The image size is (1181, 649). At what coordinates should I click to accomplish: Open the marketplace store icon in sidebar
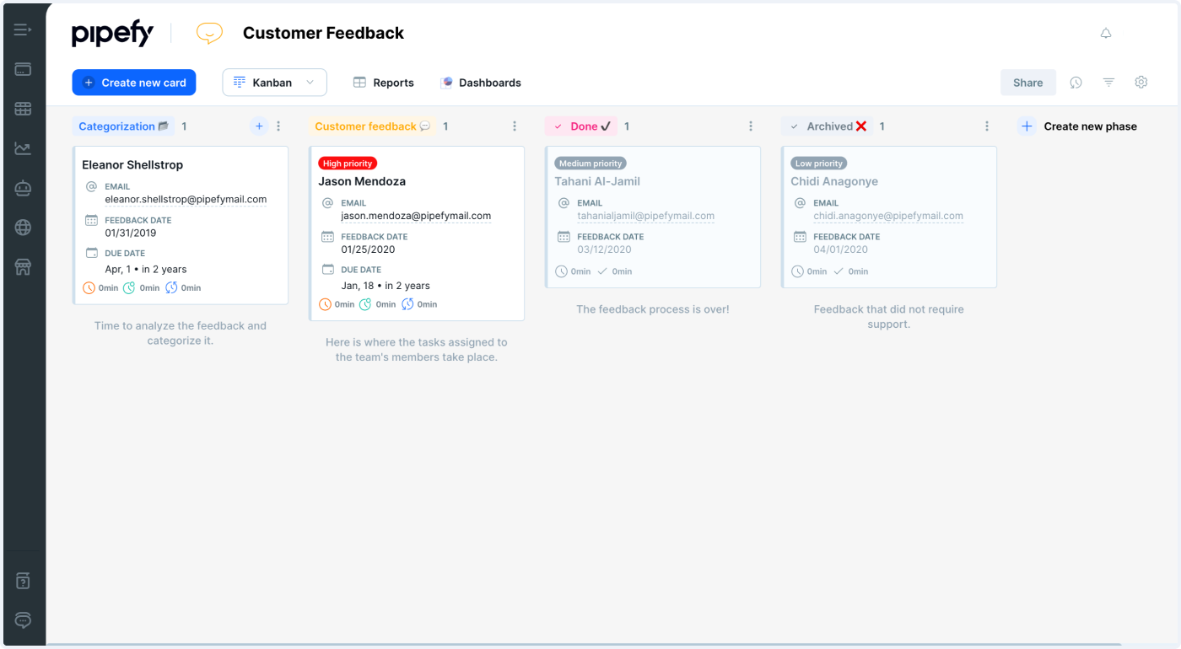point(23,267)
